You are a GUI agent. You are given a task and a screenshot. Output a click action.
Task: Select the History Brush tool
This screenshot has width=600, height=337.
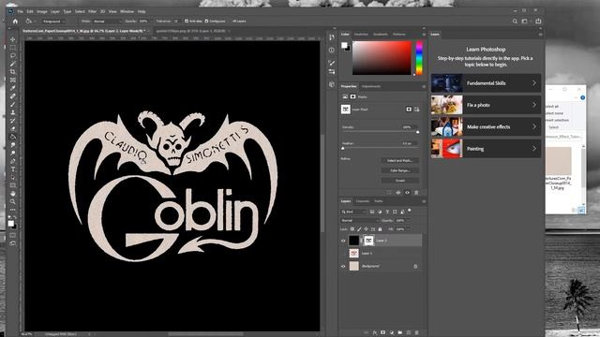(12, 121)
